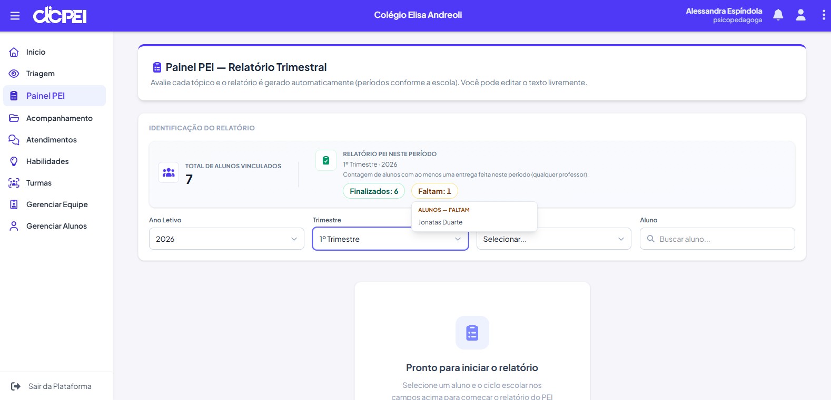Click the Sair da Plataforma logout icon
The height and width of the screenshot is (400, 831).
click(16, 386)
